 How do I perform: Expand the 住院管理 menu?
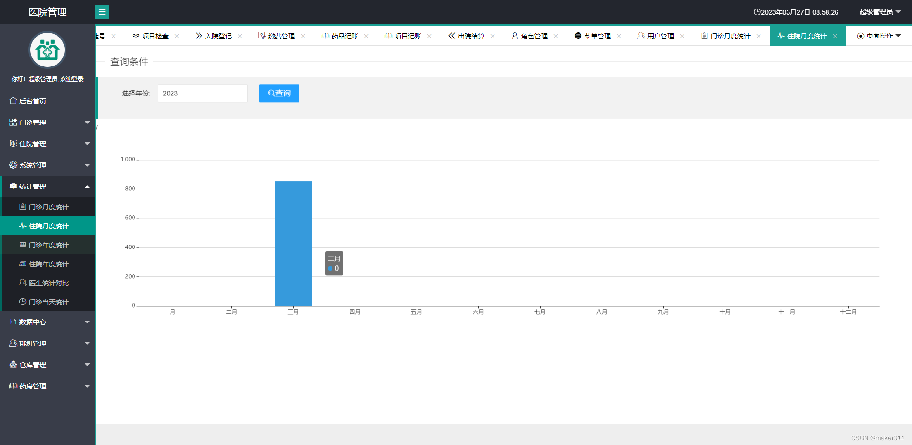pos(47,143)
